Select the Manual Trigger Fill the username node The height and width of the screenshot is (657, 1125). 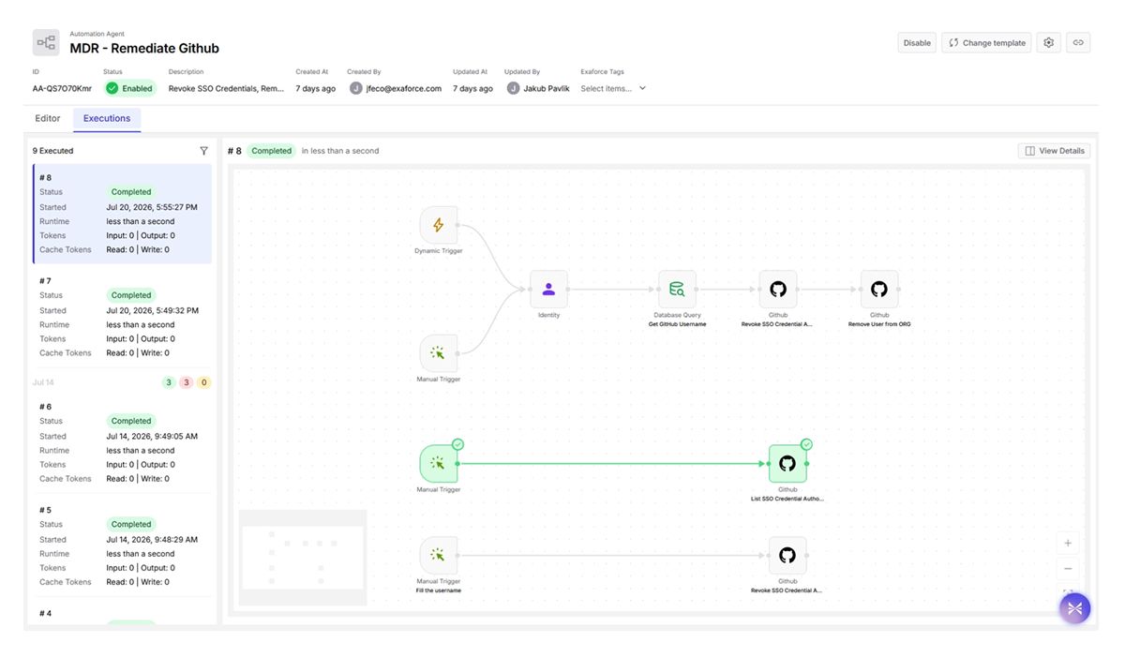click(439, 556)
